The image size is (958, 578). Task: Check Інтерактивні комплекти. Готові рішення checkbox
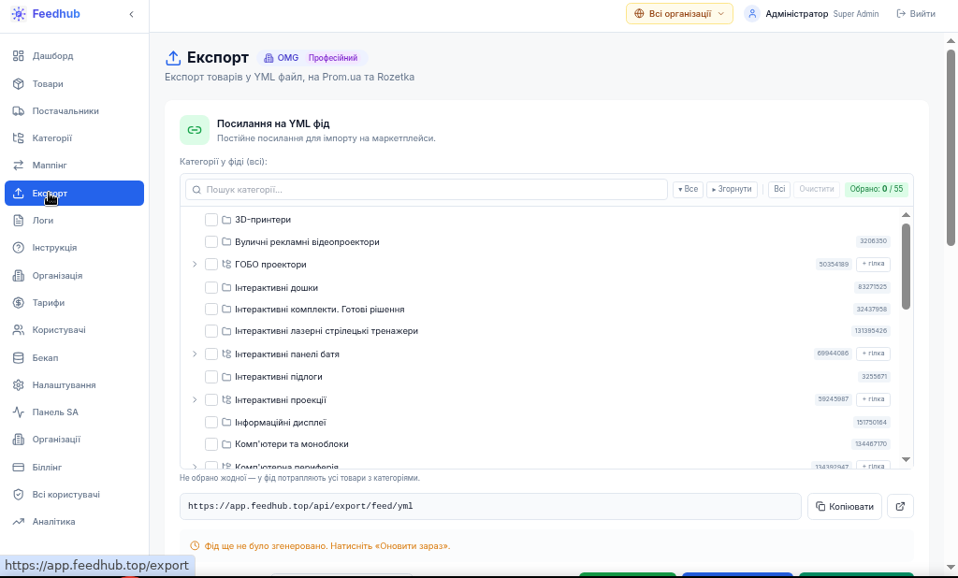(211, 310)
